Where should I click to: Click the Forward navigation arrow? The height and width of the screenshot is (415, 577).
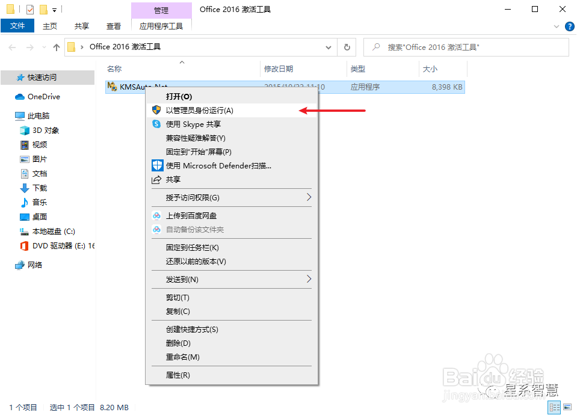pos(30,47)
